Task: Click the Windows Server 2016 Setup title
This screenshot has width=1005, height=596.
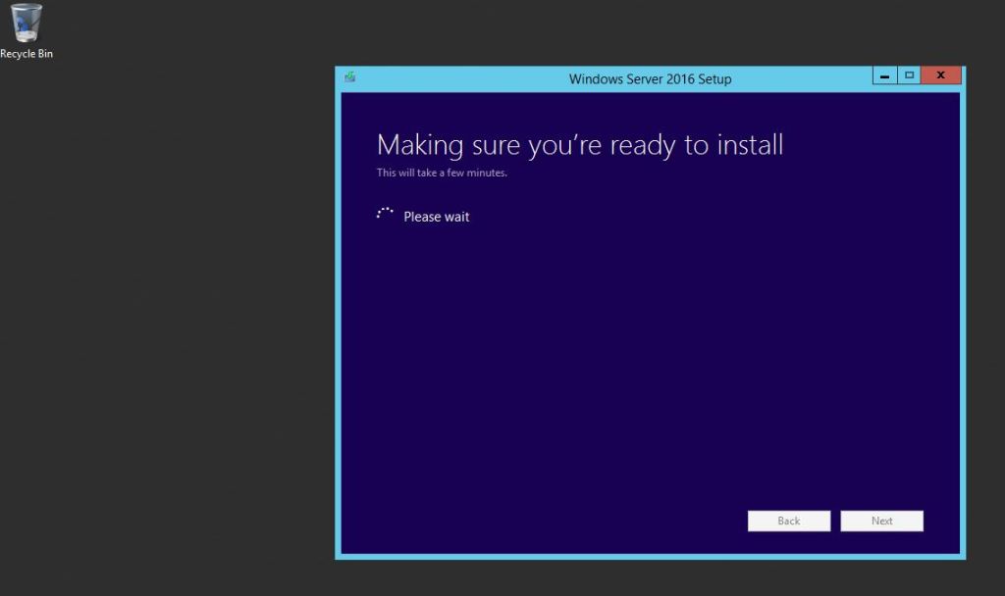Action: click(x=649, y=78)
